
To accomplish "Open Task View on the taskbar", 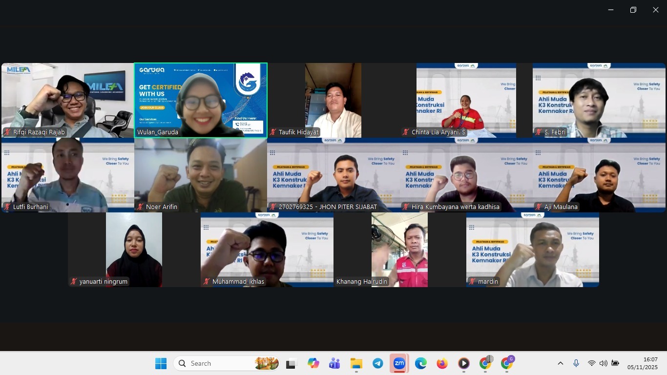I will [x=292, y=363].
